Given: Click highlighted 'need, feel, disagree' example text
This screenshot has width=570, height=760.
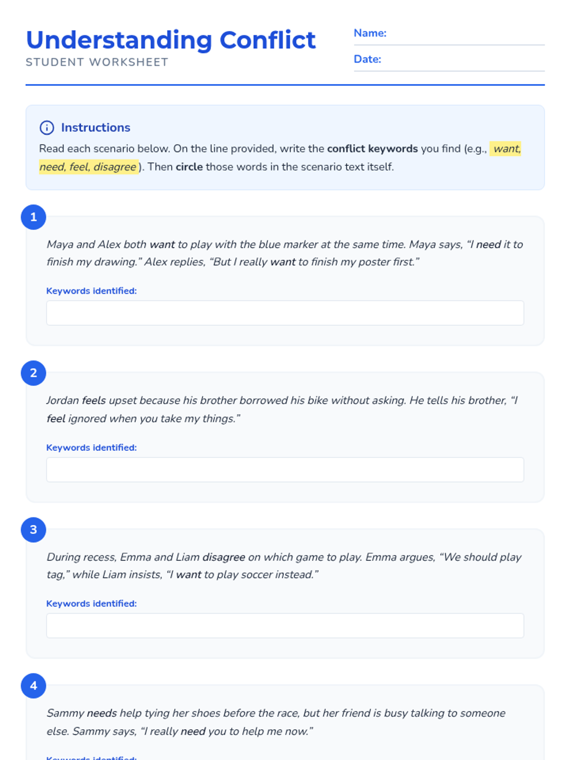Looking at the screenshot, I should [x=88, y=167].
